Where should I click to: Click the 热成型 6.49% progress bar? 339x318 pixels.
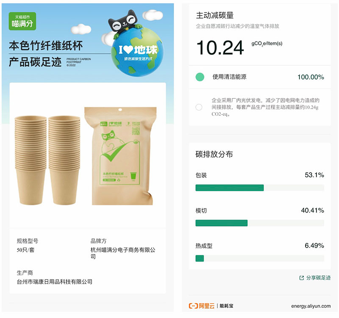coord(260,258)
